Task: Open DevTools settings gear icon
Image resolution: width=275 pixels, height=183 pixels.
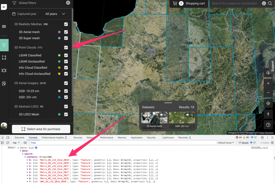Action: click(262, 138)
